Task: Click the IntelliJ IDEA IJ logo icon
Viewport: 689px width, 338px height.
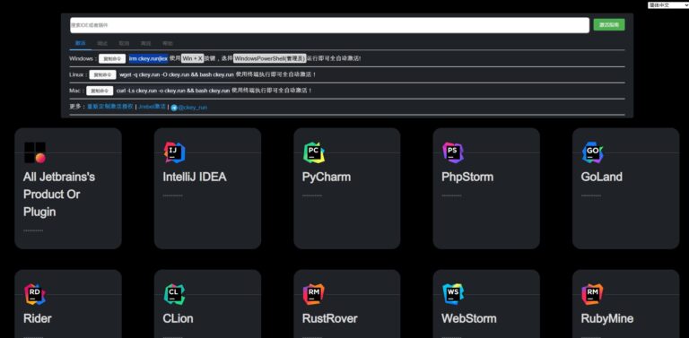Action: click(x=174, y=152)
